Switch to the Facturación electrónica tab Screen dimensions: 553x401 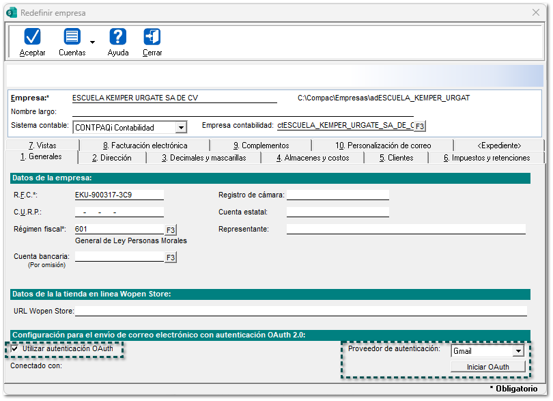pyautogui.click(x=144, y=146)
